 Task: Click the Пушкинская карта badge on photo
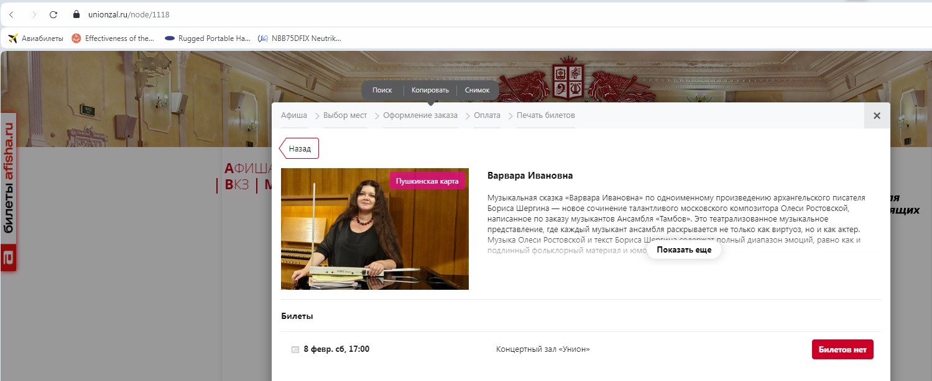427,181
